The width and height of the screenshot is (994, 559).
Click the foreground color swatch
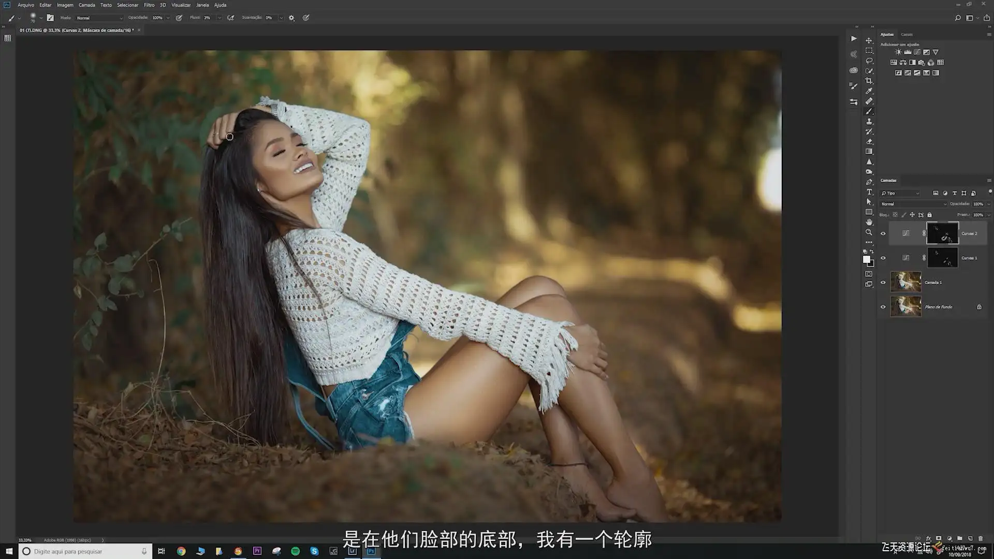click(866, 259)
